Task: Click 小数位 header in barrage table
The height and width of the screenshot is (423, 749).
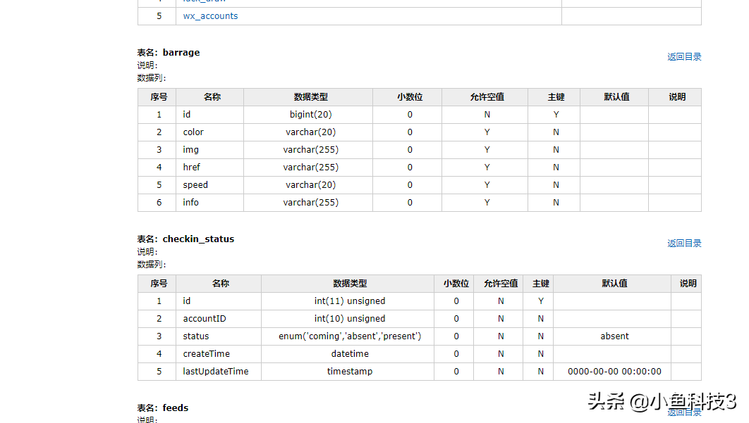Action: point(408,97)
